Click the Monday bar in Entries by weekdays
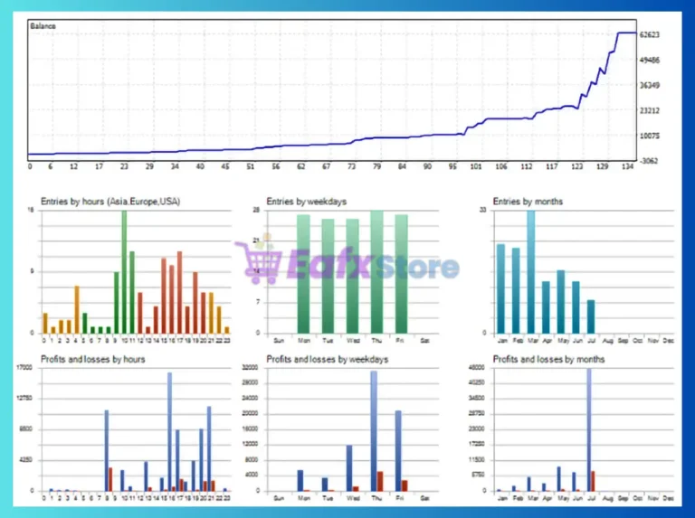The width and height of the screenshot is (695, 518). point(304,274)
